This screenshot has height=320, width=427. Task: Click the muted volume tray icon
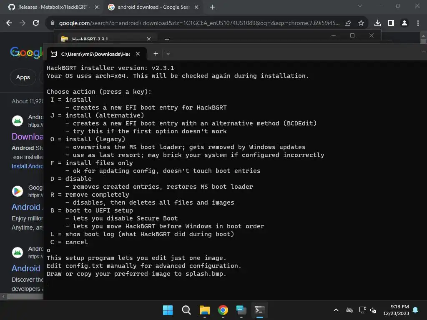click(373, 310)
